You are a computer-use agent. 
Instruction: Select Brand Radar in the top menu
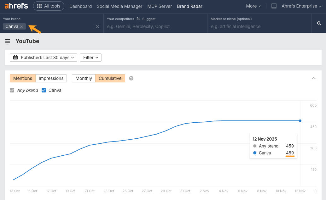189,6
